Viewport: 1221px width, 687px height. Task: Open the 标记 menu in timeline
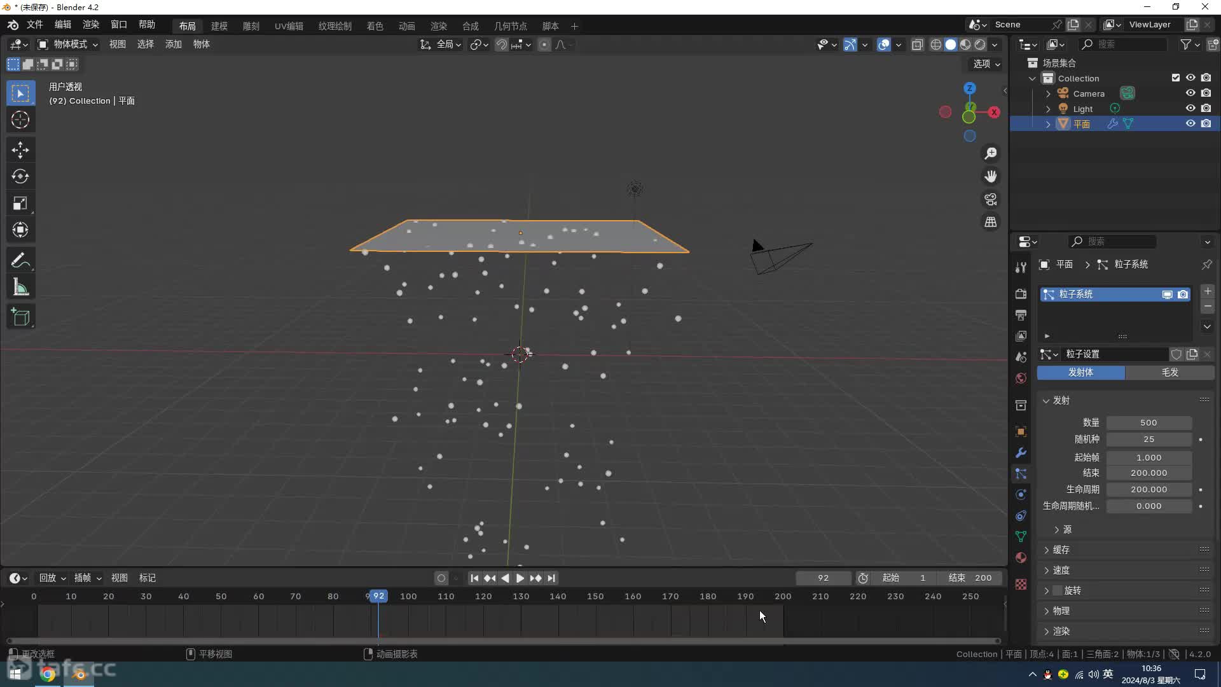(148, 578)
